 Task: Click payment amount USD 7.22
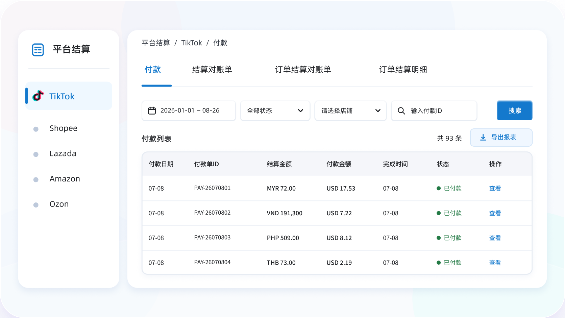[x=339, y=213]
